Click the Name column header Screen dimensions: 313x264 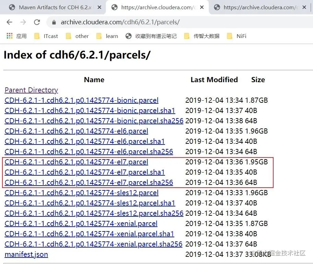coord(94,80)
